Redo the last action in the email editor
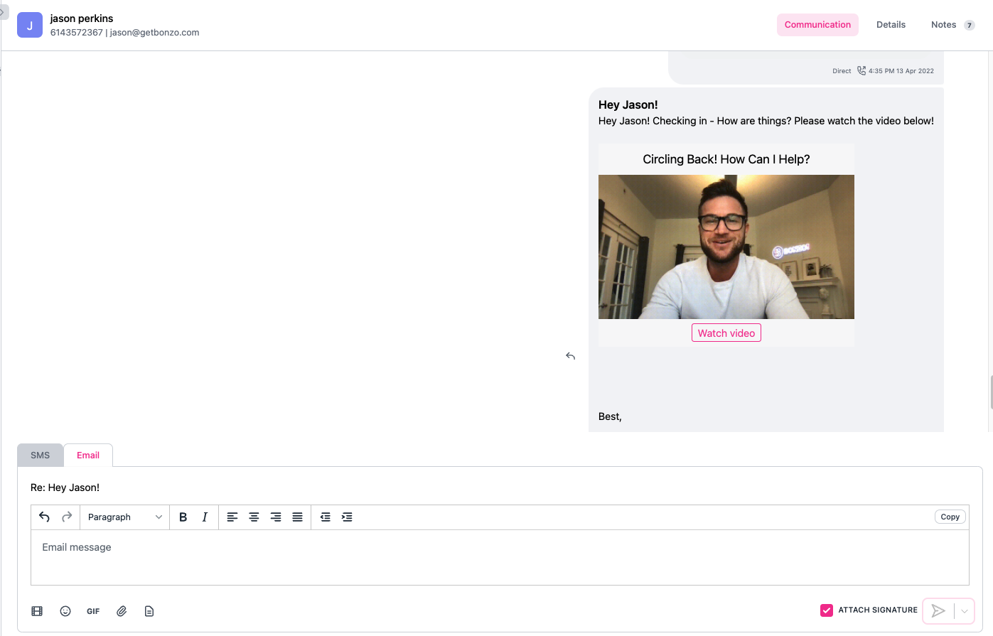The width and height of the screenshot is (993, 636). click(67, 517)
